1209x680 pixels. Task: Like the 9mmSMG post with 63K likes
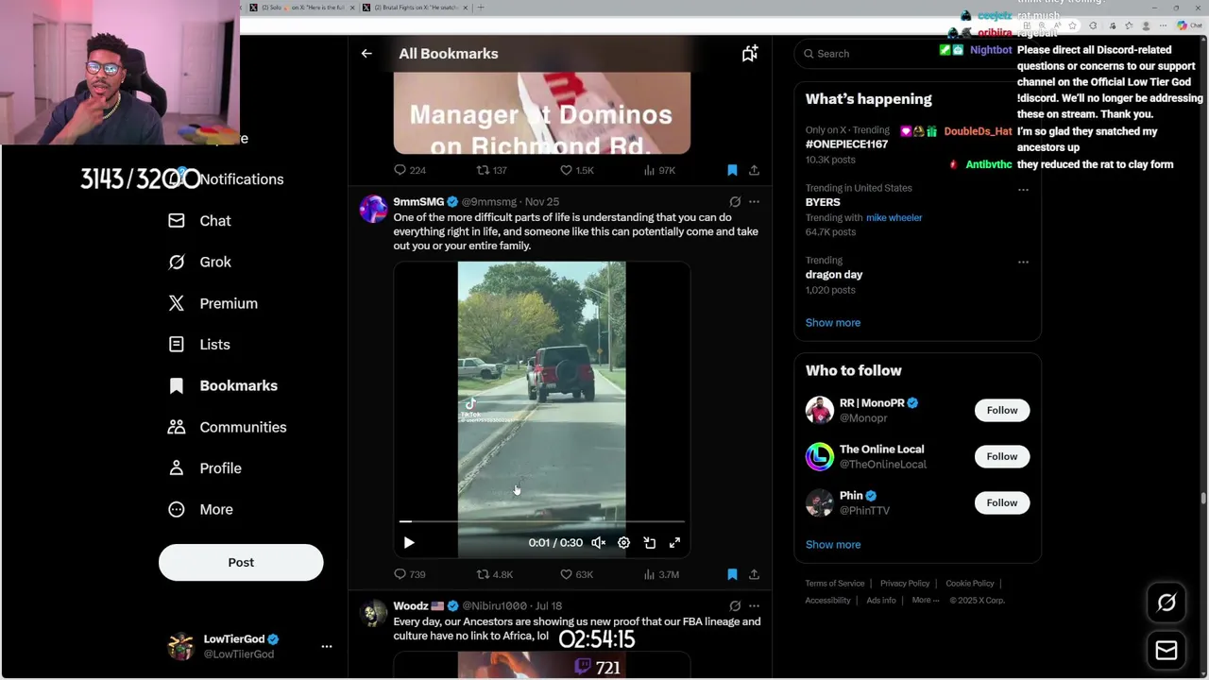click(x=576, y=574)
